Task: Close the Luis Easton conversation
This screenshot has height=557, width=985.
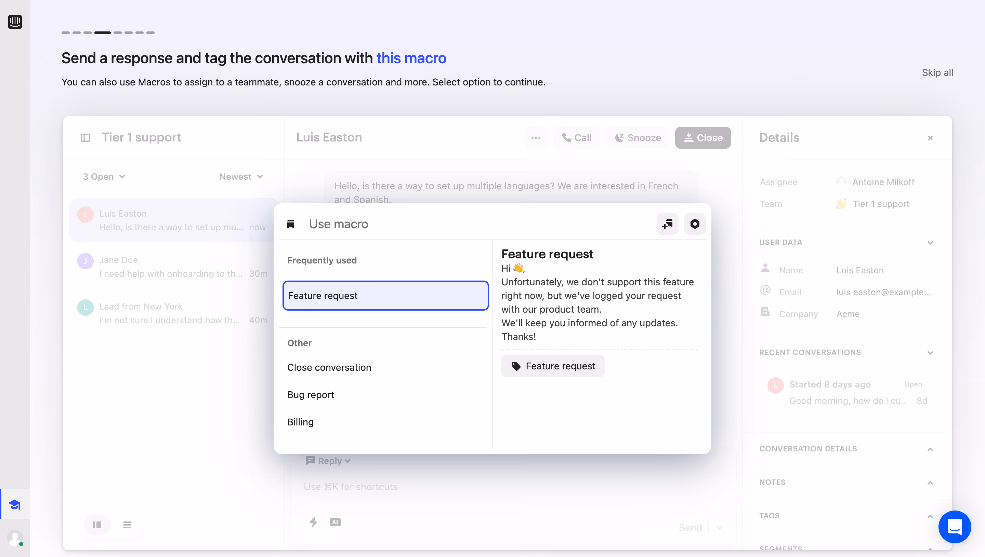Action: (703, 138)
